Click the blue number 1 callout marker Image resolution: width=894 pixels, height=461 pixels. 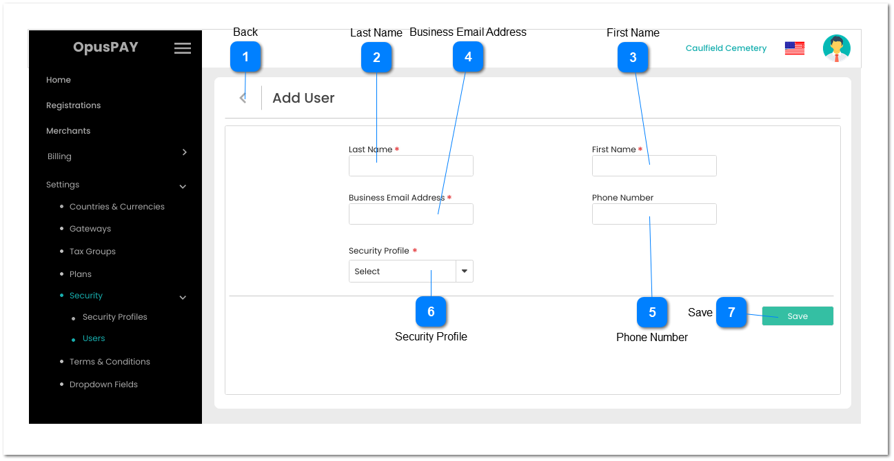(x=245, y=57)
